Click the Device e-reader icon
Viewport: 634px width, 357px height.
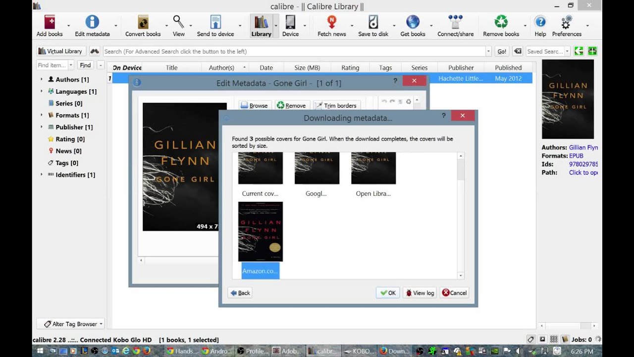290,22
